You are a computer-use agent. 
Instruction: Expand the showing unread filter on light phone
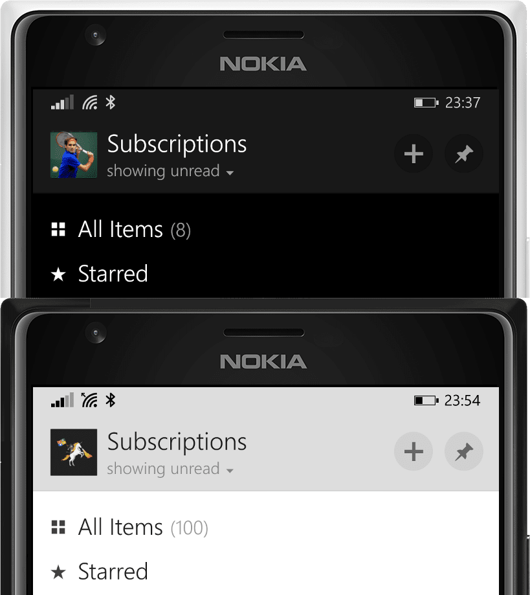[x=170, y=469]
